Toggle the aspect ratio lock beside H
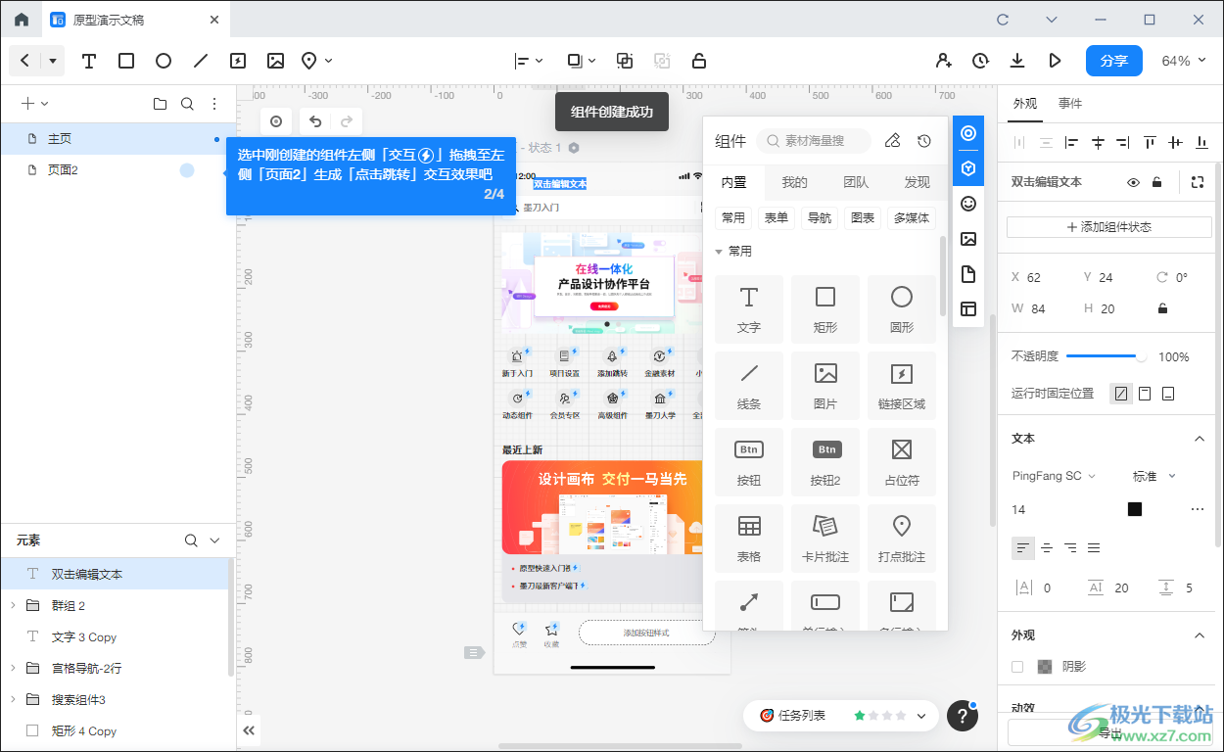The width and height of the screenshot is (1224, 752). [1162, 308]
